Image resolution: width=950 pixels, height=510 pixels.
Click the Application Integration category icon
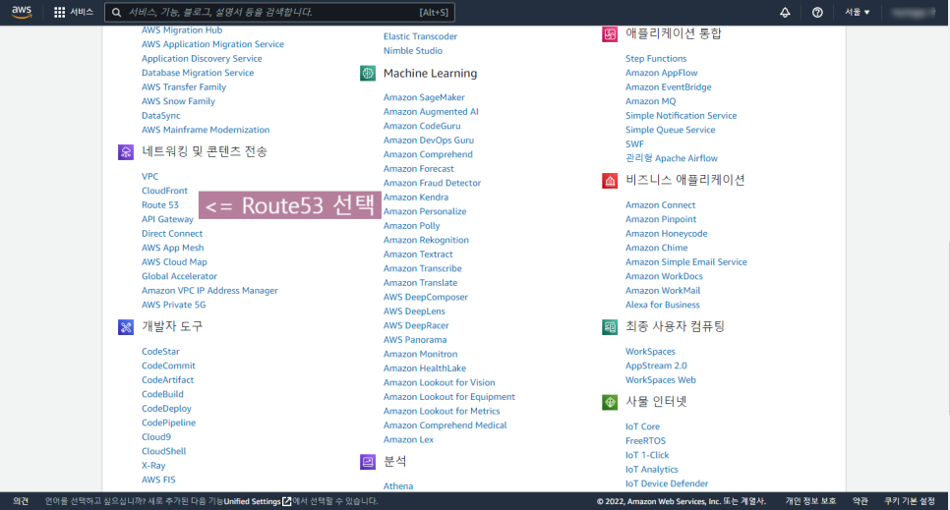coord(610,34)
